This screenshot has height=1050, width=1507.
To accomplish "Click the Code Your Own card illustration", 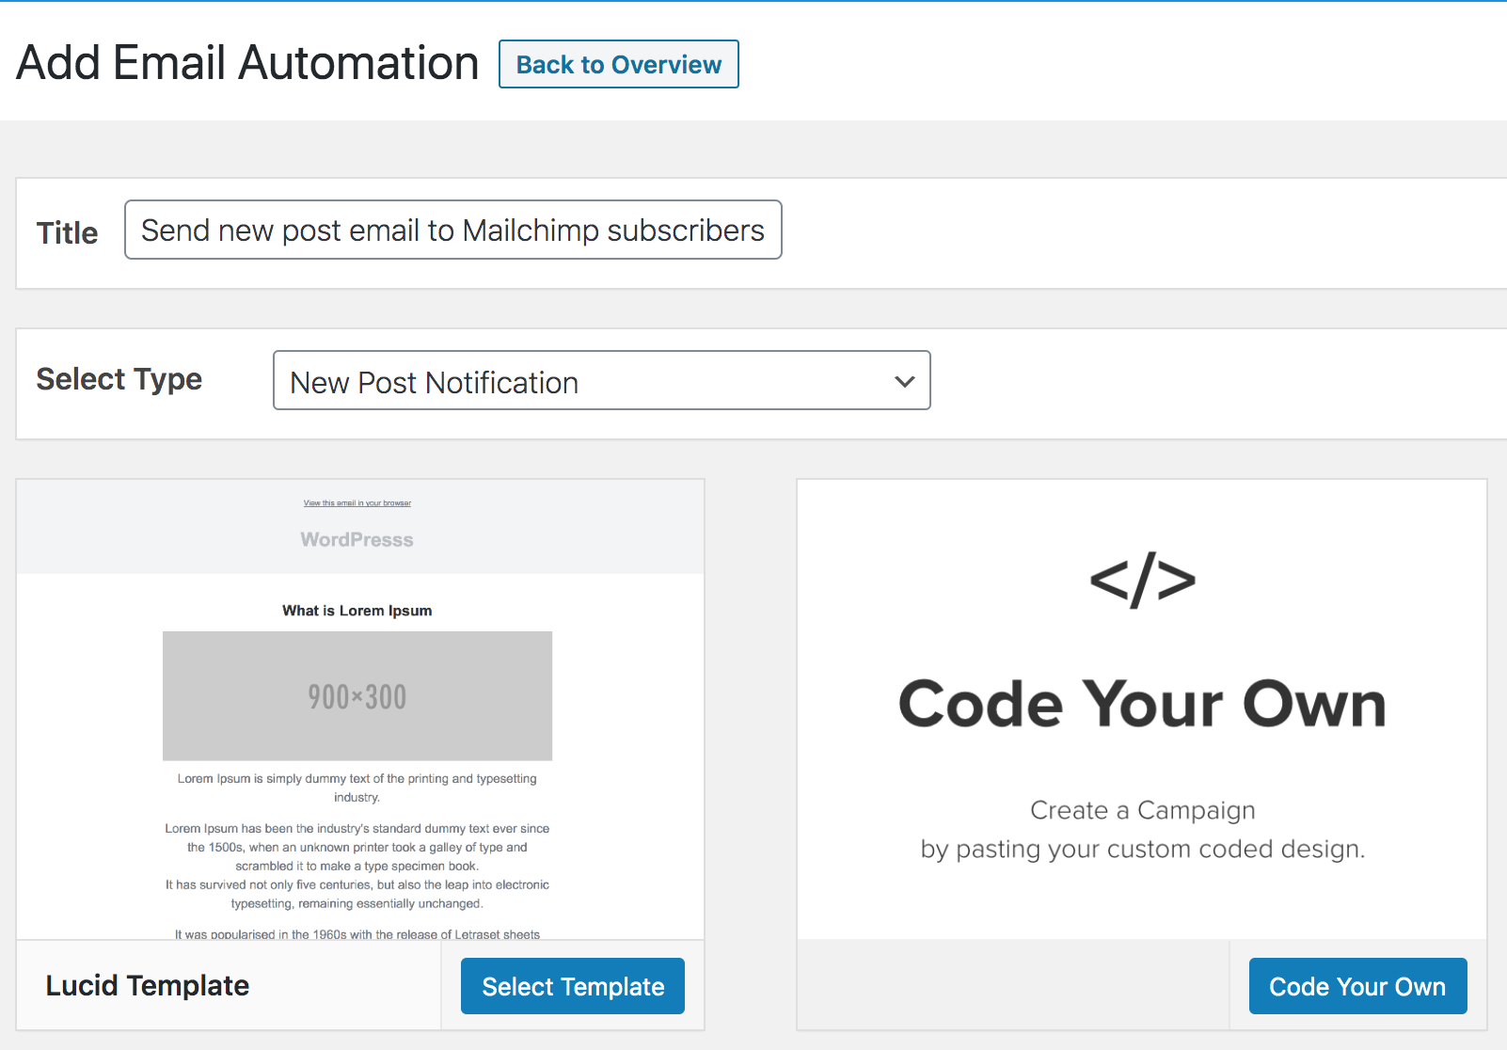I will [x=1141, y=704].
